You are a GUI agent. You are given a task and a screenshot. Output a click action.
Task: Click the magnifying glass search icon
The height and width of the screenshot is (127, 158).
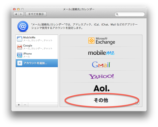[117, 14]
